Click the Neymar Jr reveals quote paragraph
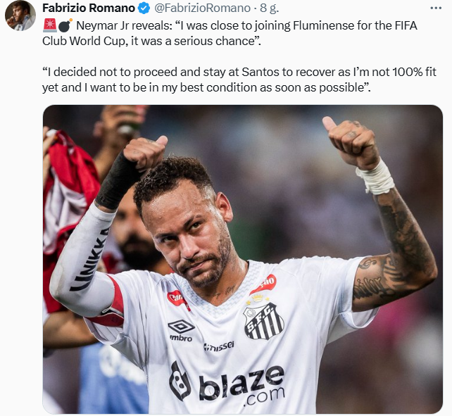Screen dimensions: 452x416 tap(230, 33)
